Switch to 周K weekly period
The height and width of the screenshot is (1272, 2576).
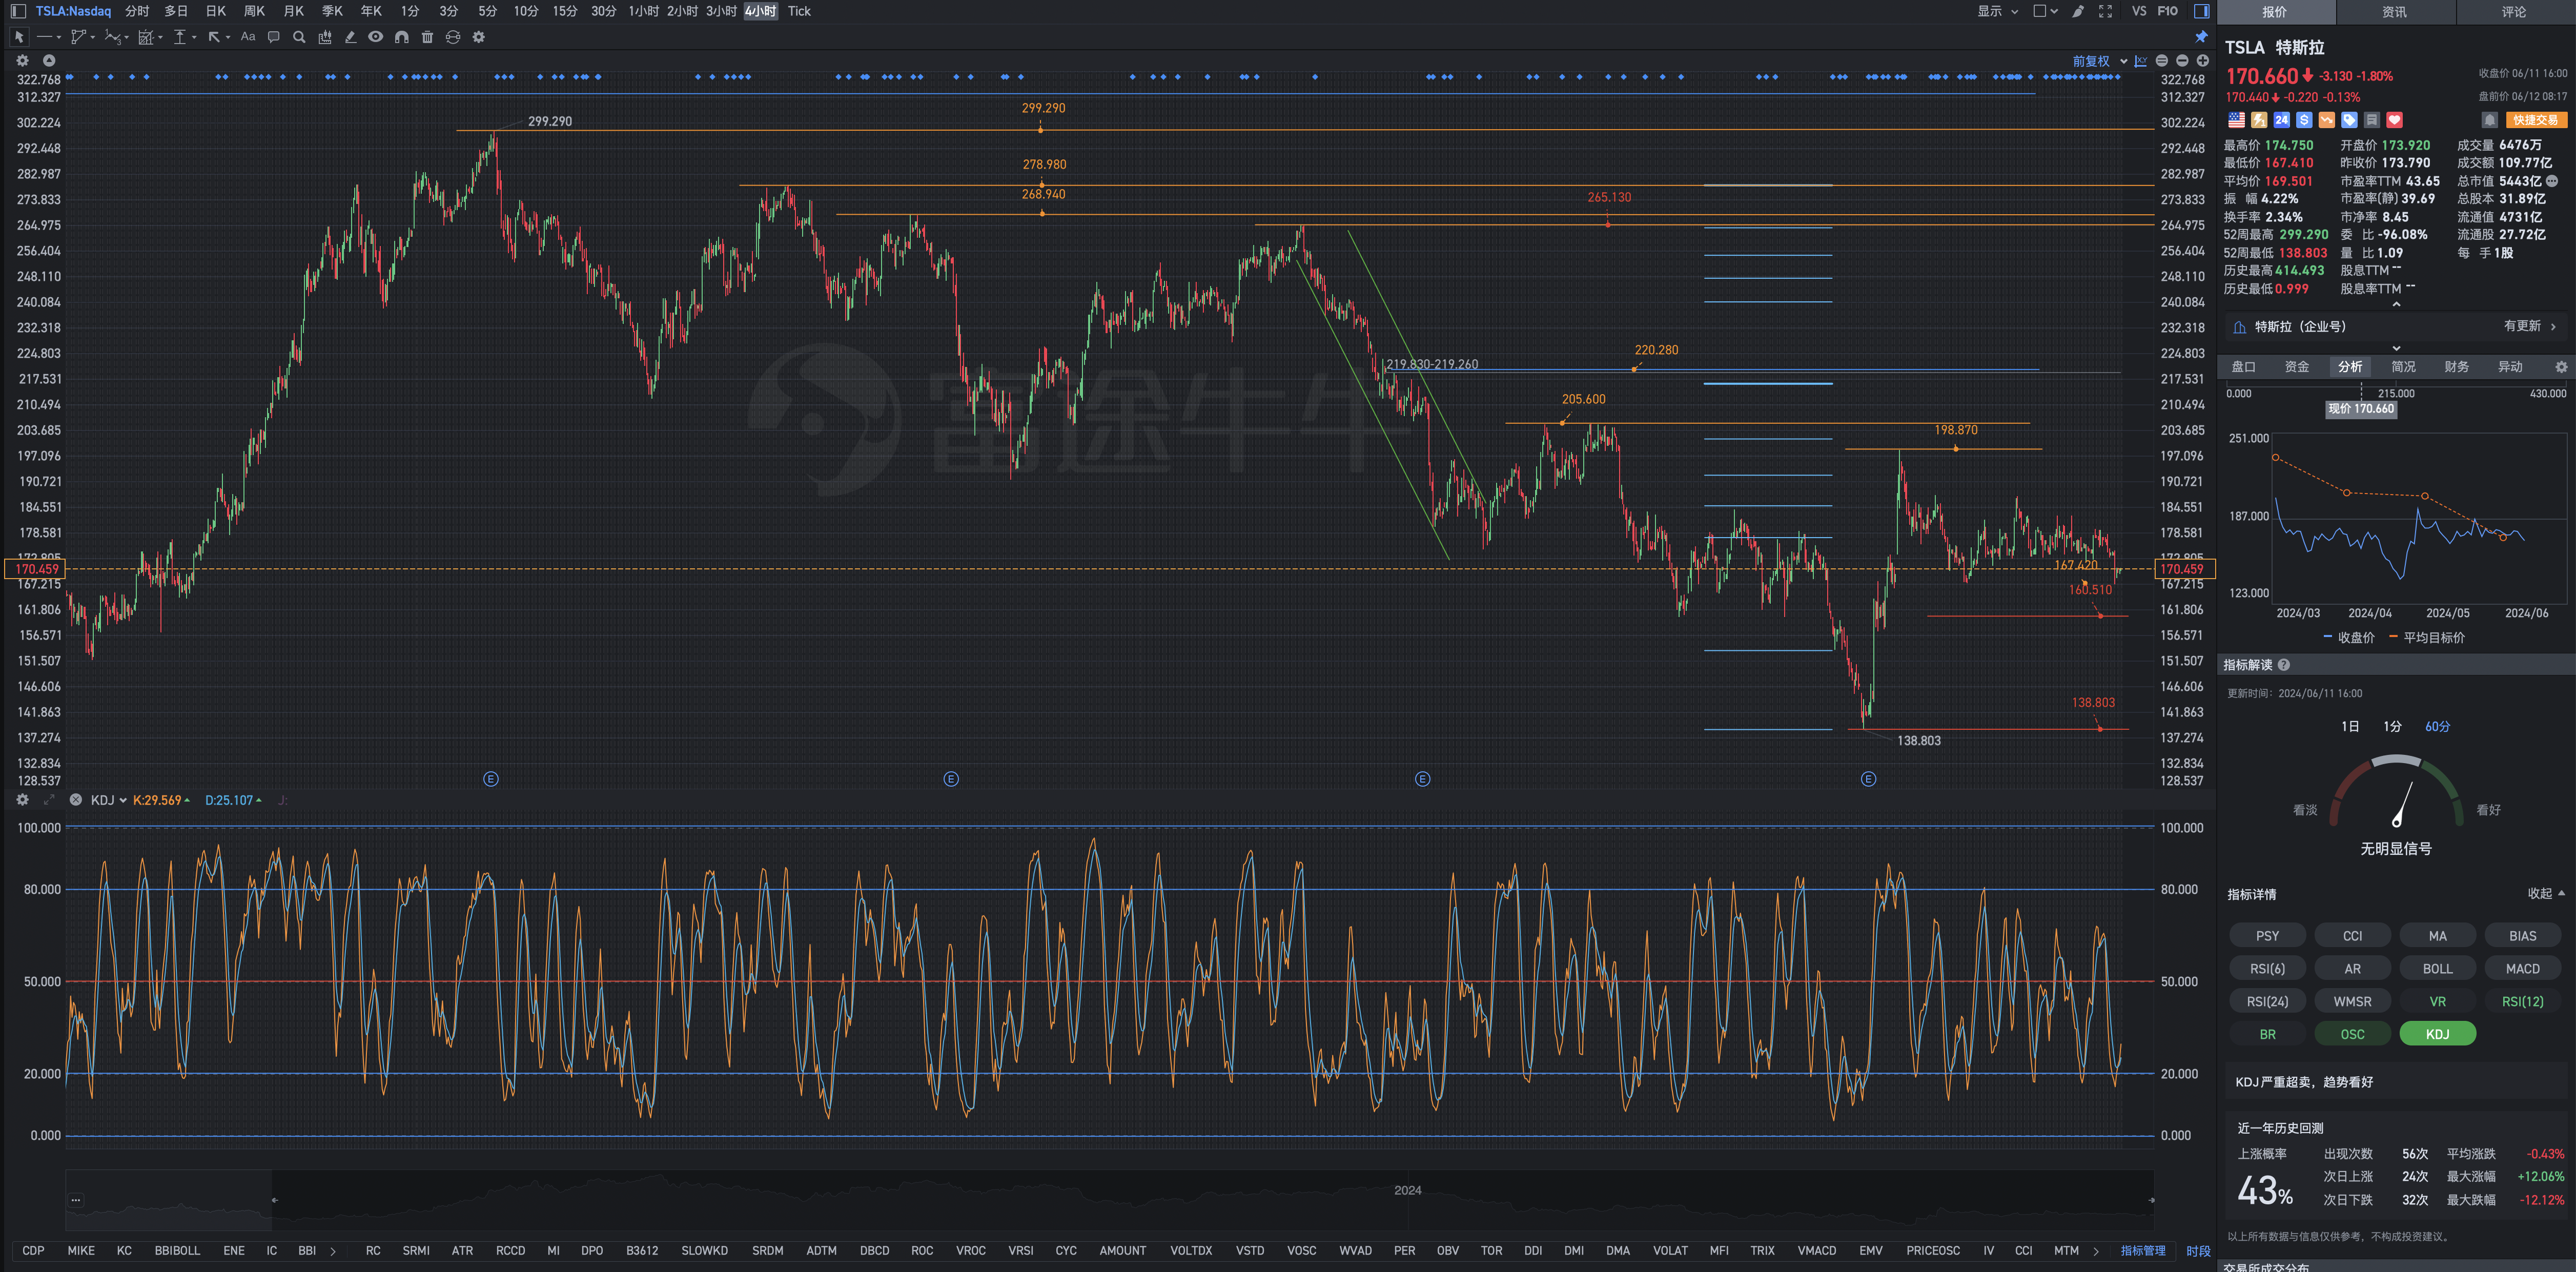tap(254, 11)
